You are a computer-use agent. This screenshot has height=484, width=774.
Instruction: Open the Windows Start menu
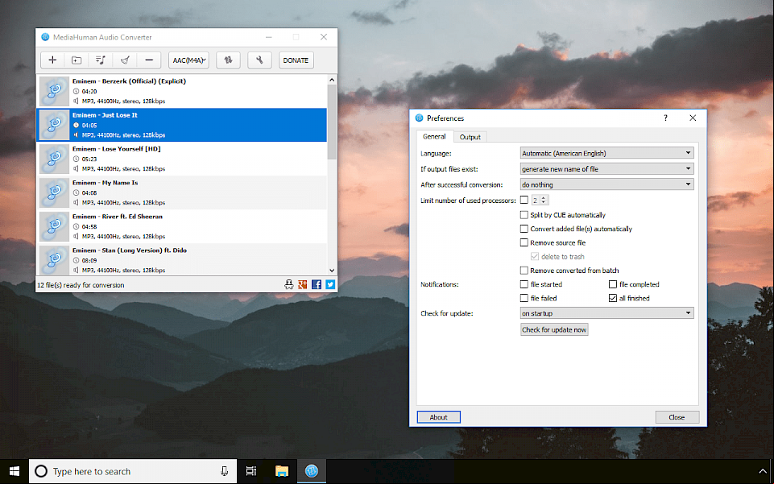click(x=14, y=471)
